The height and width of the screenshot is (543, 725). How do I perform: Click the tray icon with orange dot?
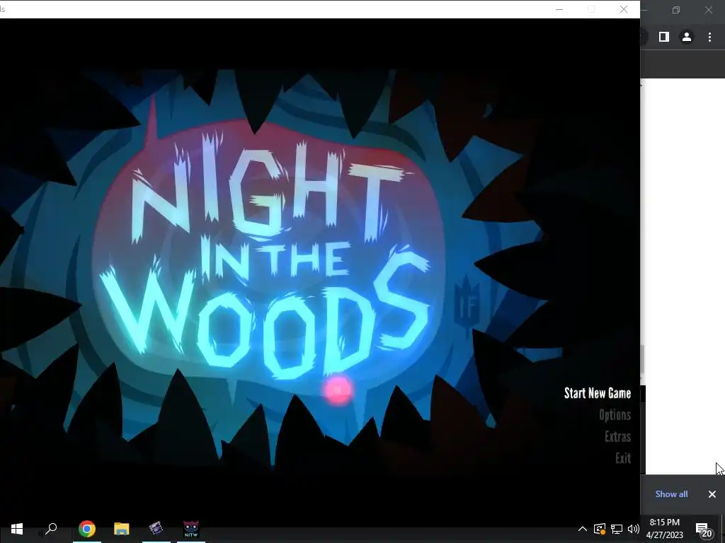599,529
